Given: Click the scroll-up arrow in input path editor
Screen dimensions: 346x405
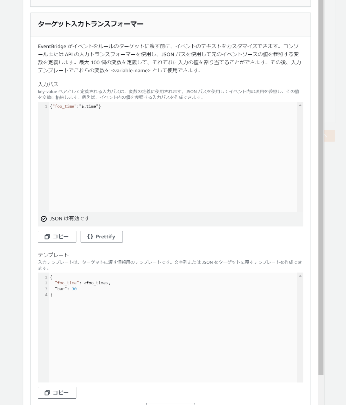Looking at the screenshot, I should [x=300, y=105].
